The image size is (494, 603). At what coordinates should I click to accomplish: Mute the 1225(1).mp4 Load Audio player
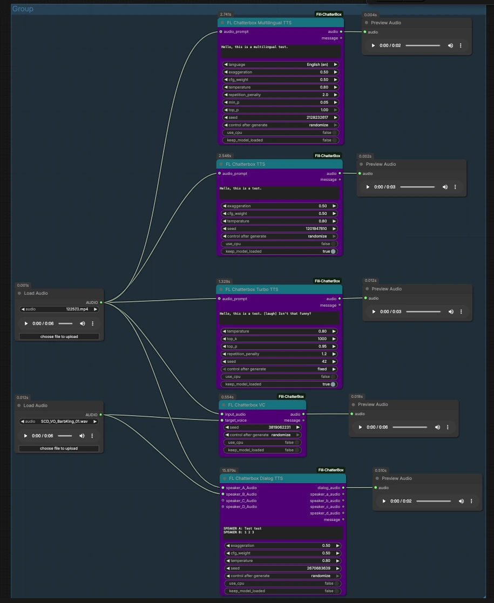tap(82, 323)
